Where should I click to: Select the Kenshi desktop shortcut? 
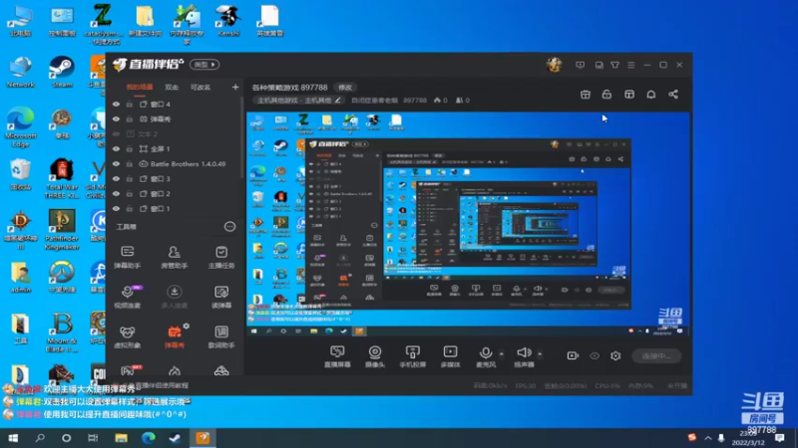[228, 20]
